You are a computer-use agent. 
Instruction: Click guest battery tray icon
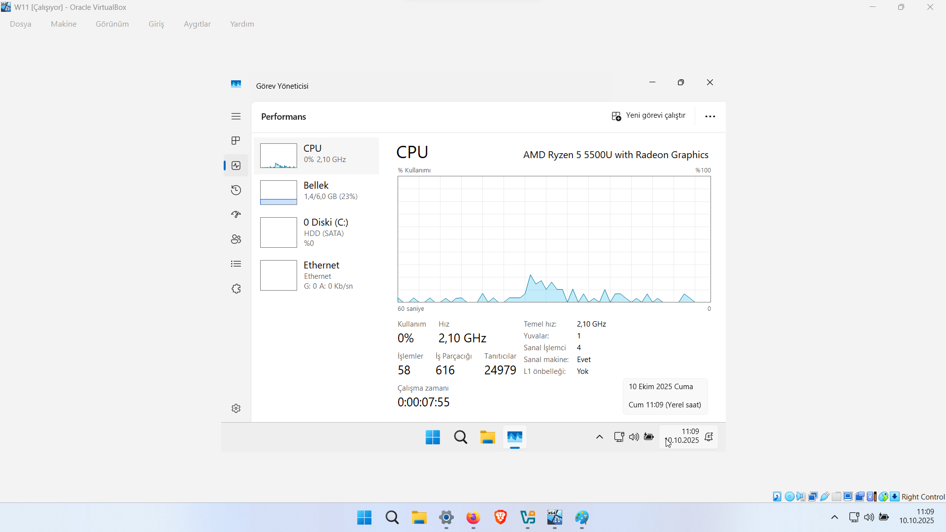tap(649, 437)
